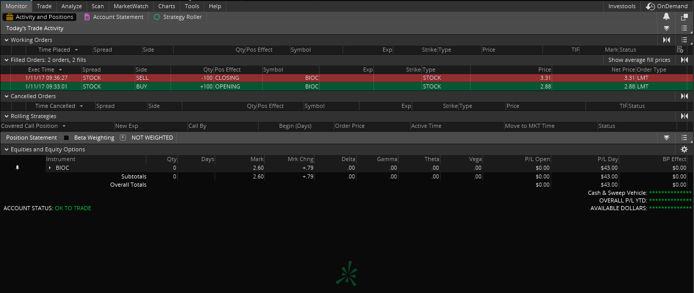Image resolution: width=694 pixels, height=293 pixels.
Task: Click the Filled Orders section collapse-width icon
Action: [684, 60]
